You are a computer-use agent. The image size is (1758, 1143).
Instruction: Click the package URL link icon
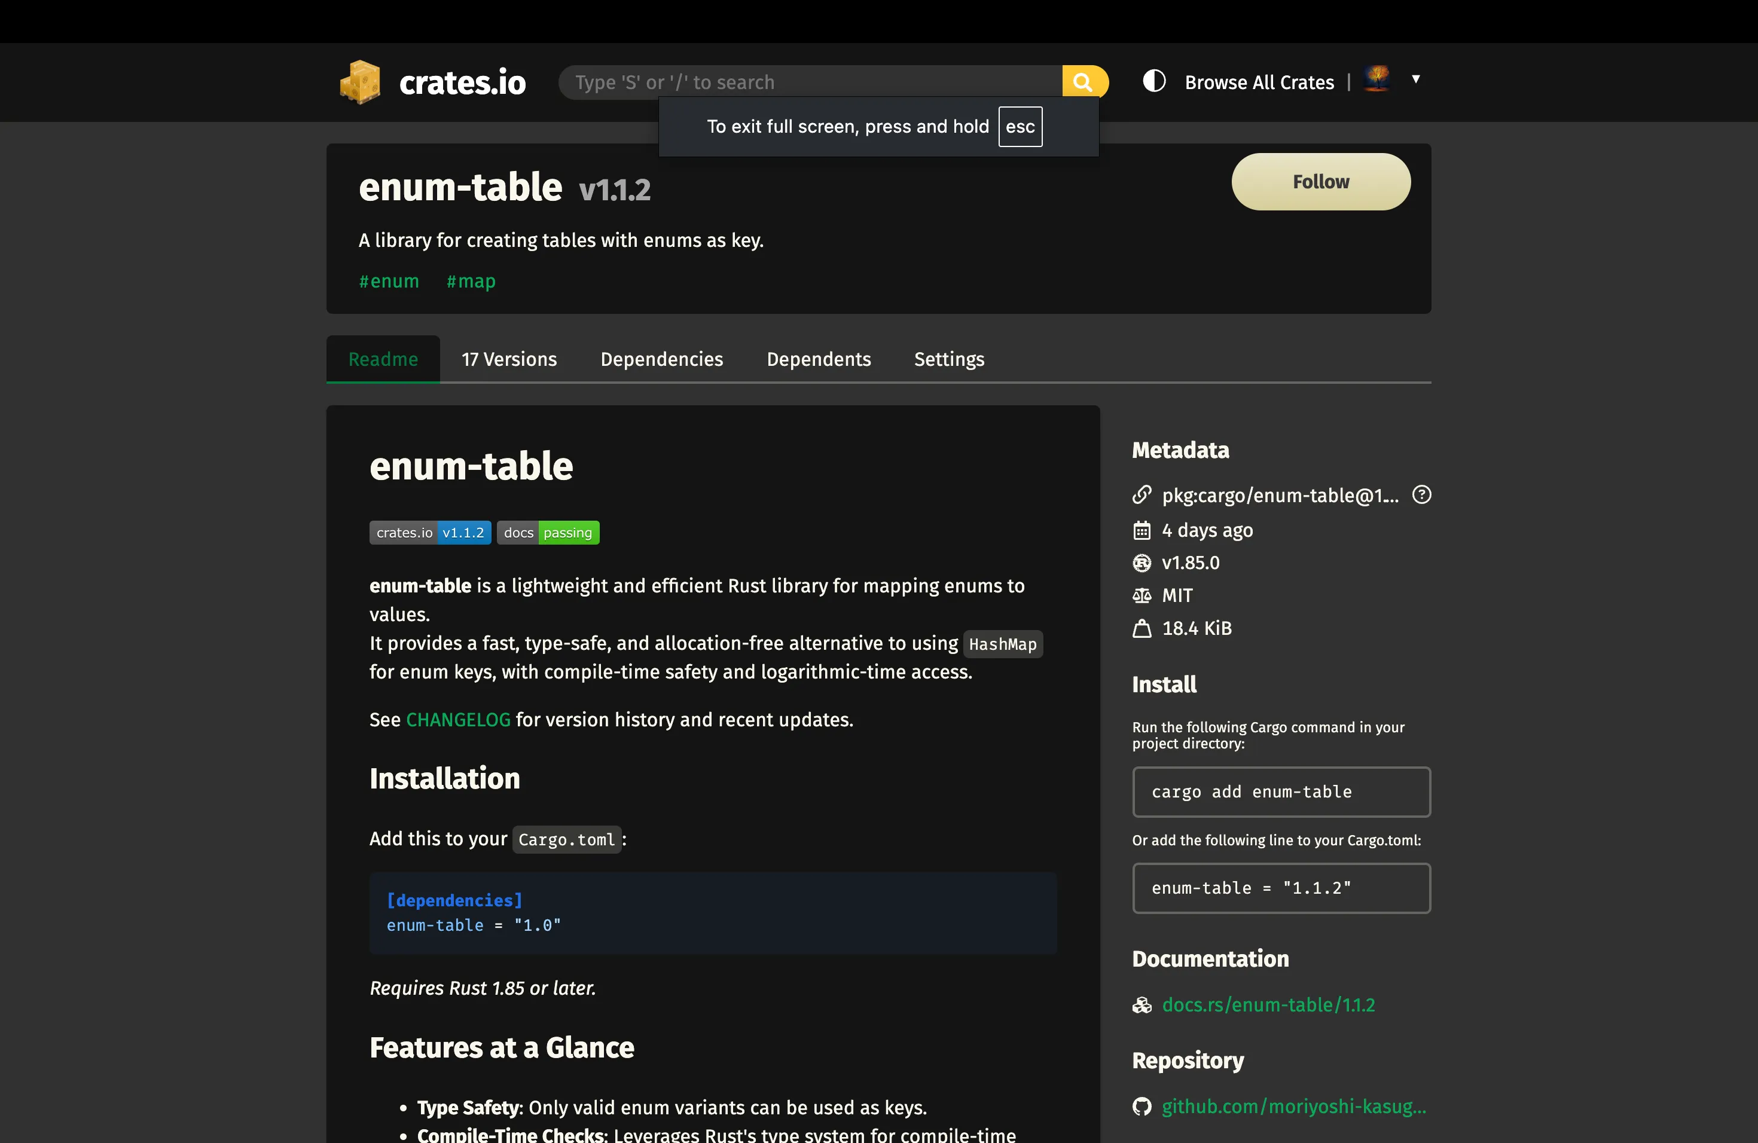pyautogui.click(x=1142, y=495)
